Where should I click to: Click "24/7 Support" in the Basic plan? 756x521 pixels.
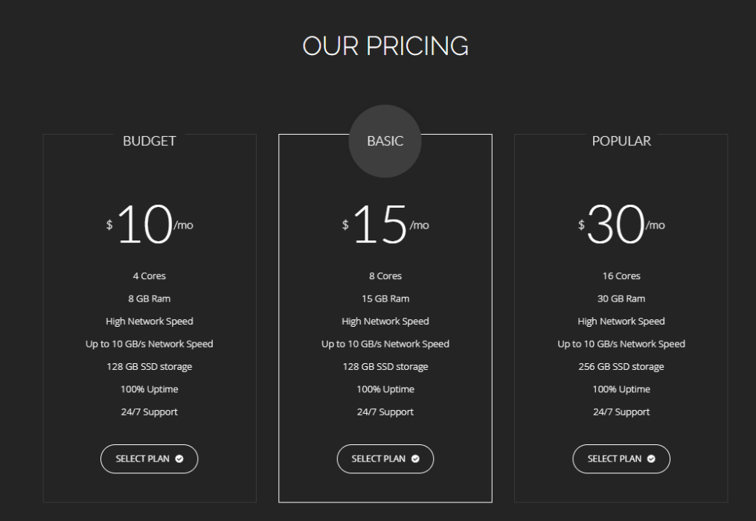coord(385,412)
